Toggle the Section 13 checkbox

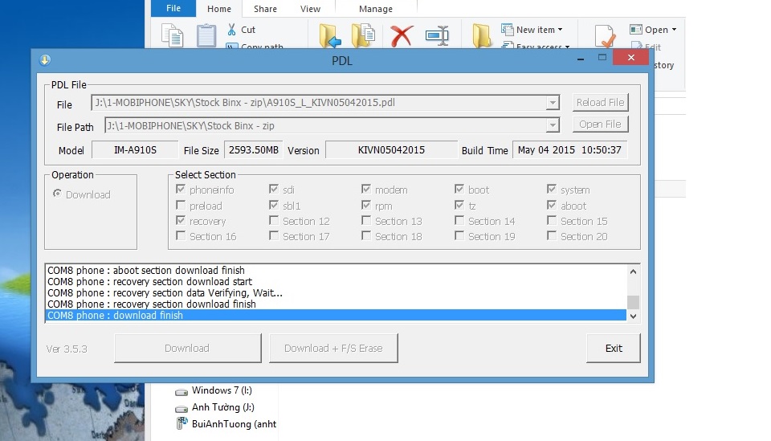(366, 221)
